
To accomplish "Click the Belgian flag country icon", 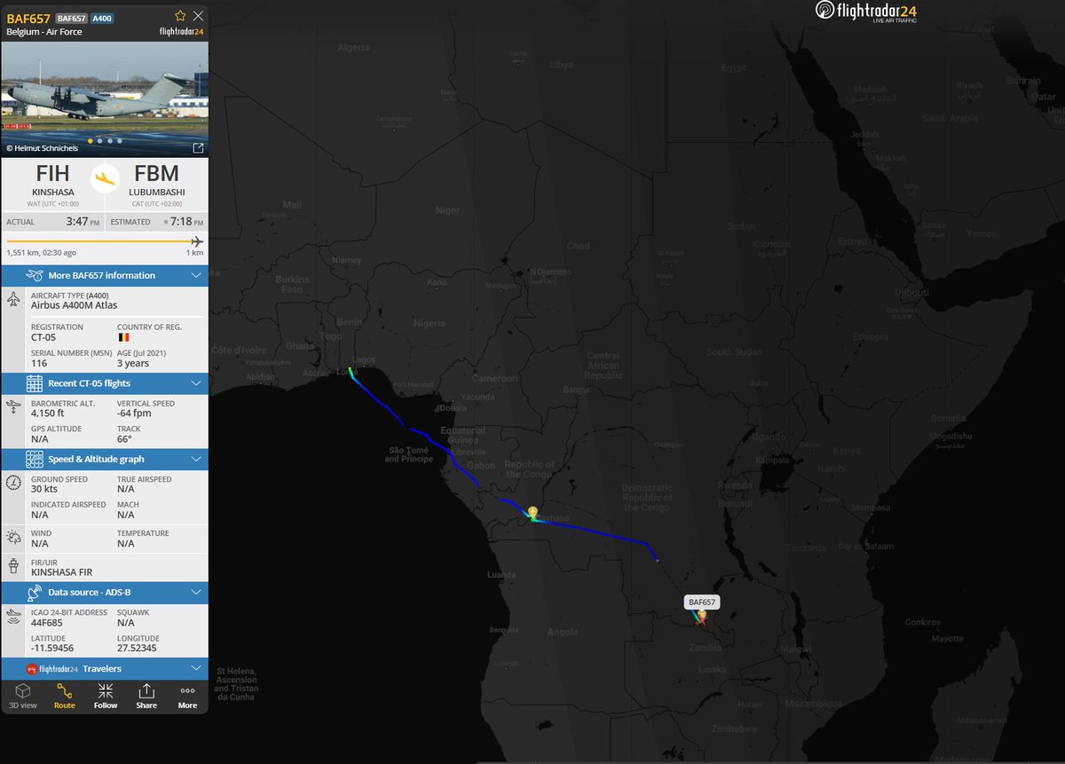I will (x=122, y=338).
